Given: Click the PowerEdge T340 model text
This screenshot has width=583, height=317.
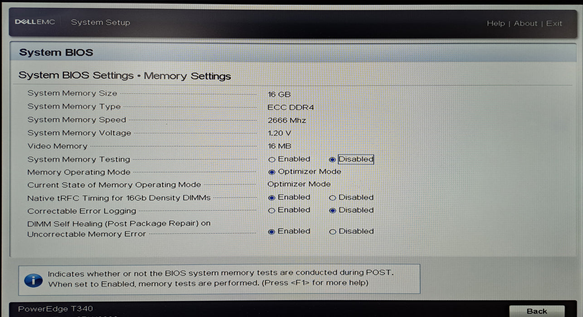Looking at the screenshot, I should click(x=55, y=309).
